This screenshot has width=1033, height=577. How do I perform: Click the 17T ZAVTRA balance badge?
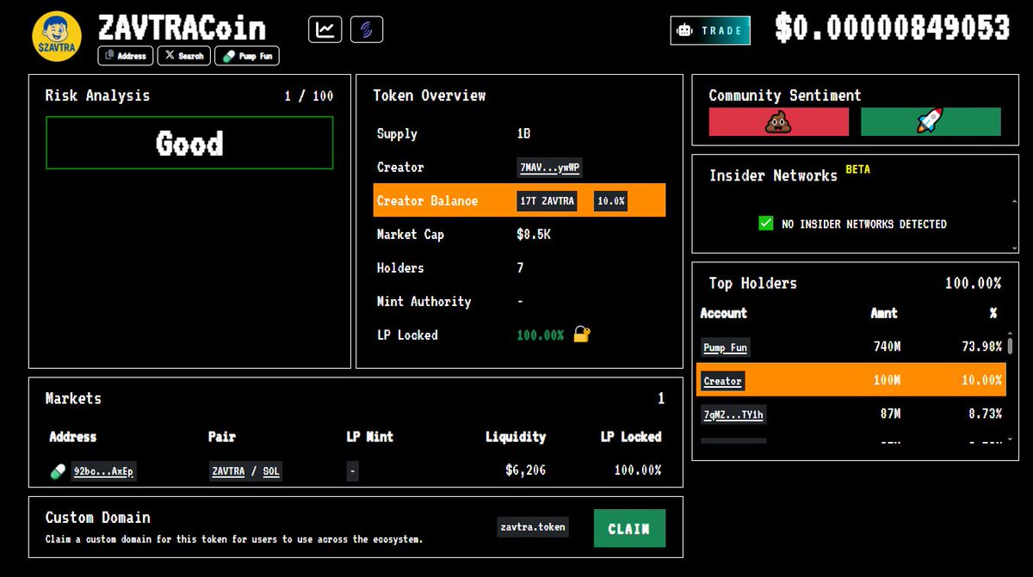(547, 201)
